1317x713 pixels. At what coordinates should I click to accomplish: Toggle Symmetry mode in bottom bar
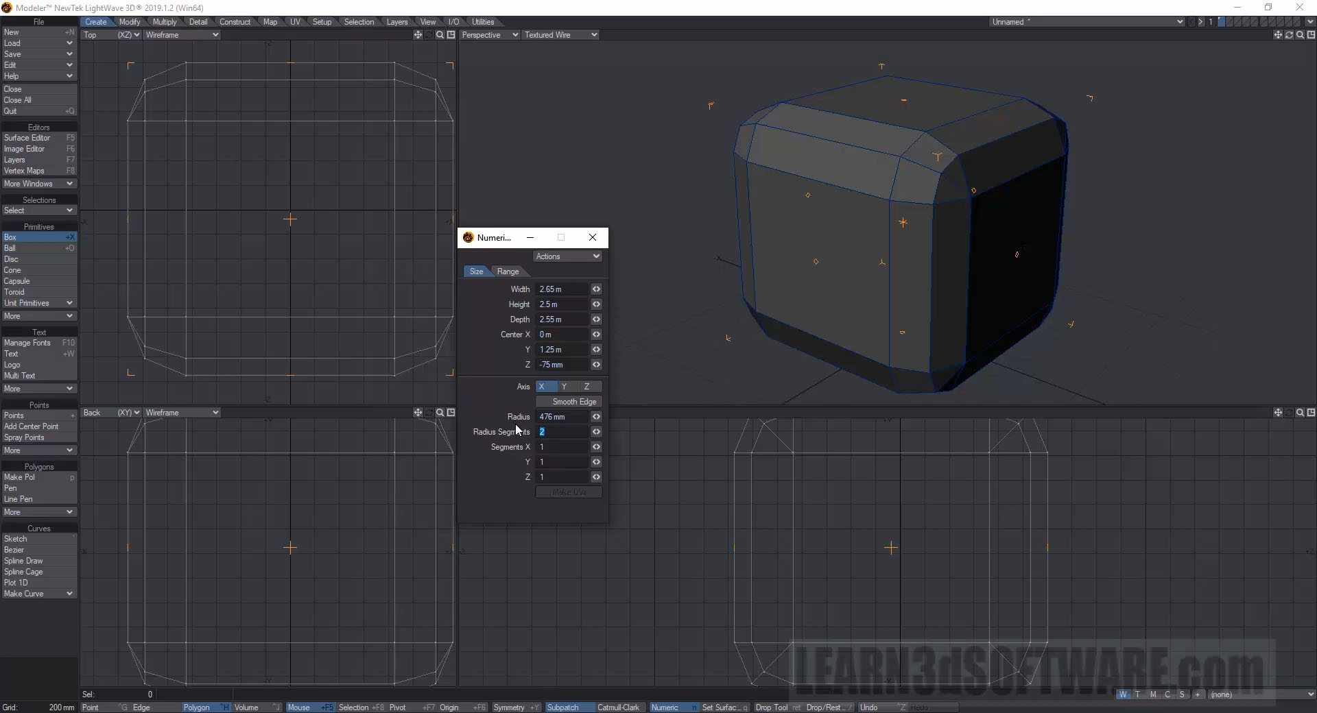pyautogui.click(x=509, y=708)
